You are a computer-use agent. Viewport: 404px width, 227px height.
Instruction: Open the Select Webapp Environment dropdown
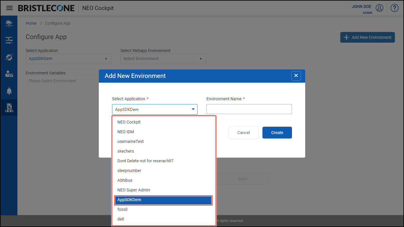point(163,59)
